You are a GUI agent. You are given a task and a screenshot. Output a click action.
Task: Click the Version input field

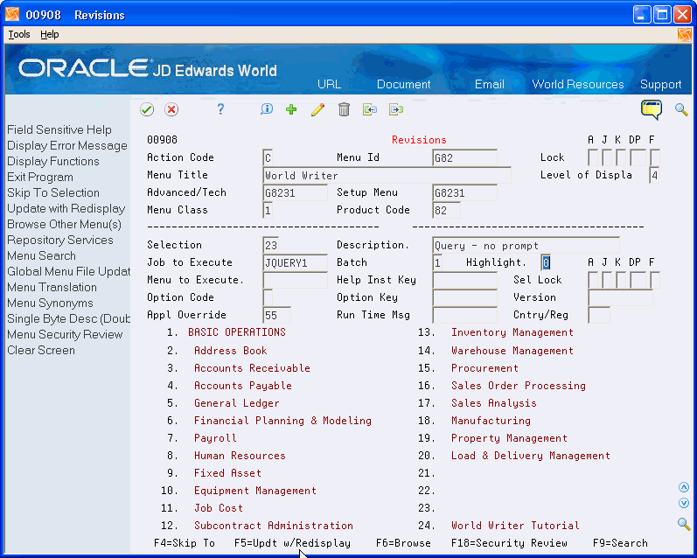point(621,297)
